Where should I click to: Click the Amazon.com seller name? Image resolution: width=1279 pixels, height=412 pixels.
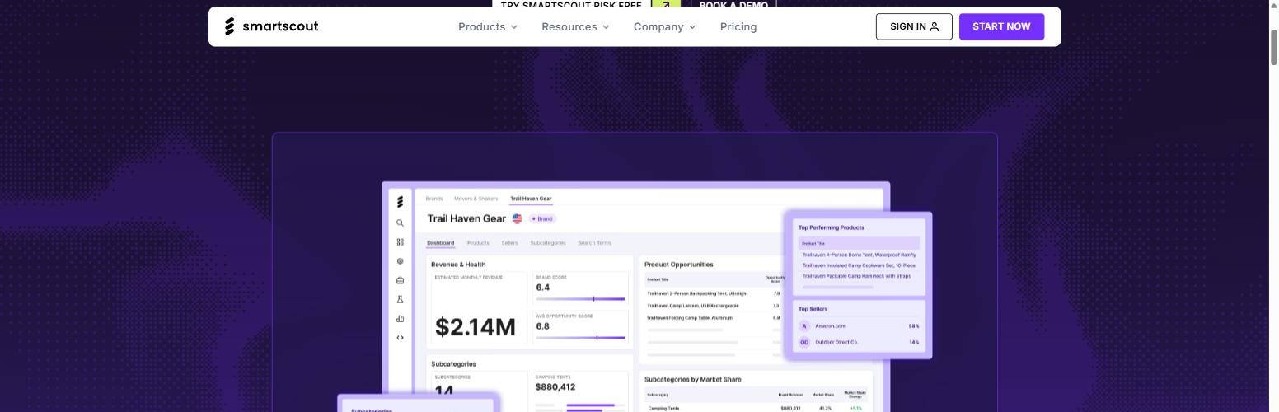click(x=830, y=326)
